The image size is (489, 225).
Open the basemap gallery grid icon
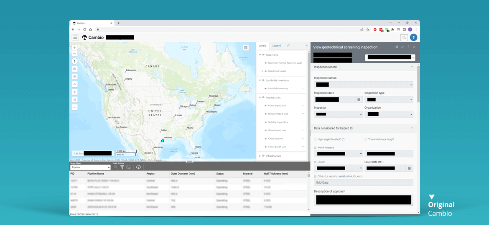click(246, 48)
